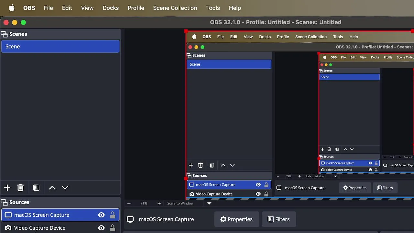Click Video Capture Device lock in largest captured copy

coord(266,194)
